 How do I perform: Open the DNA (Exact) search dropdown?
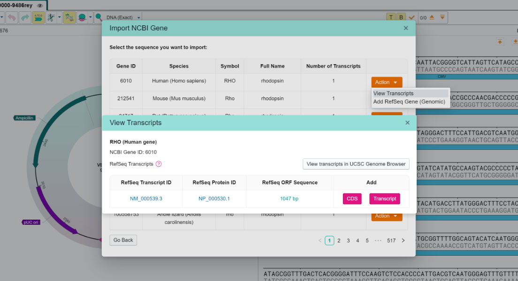tap(123, 17)
